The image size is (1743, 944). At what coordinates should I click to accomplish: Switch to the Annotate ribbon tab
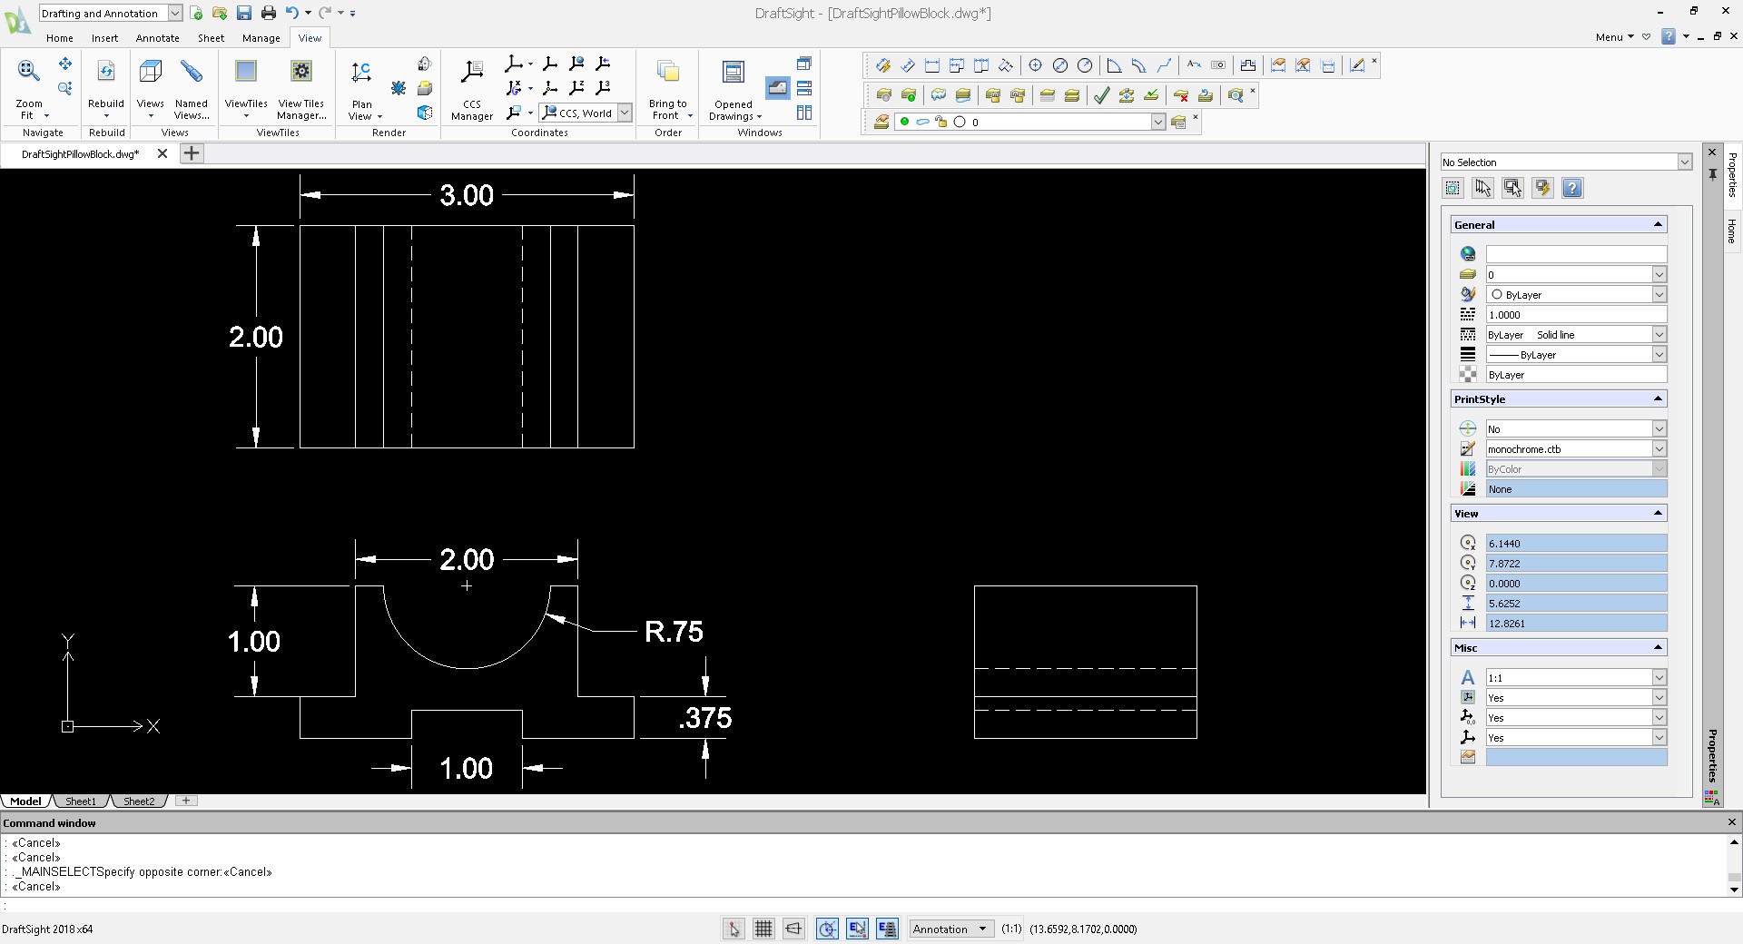click(157, 38)
